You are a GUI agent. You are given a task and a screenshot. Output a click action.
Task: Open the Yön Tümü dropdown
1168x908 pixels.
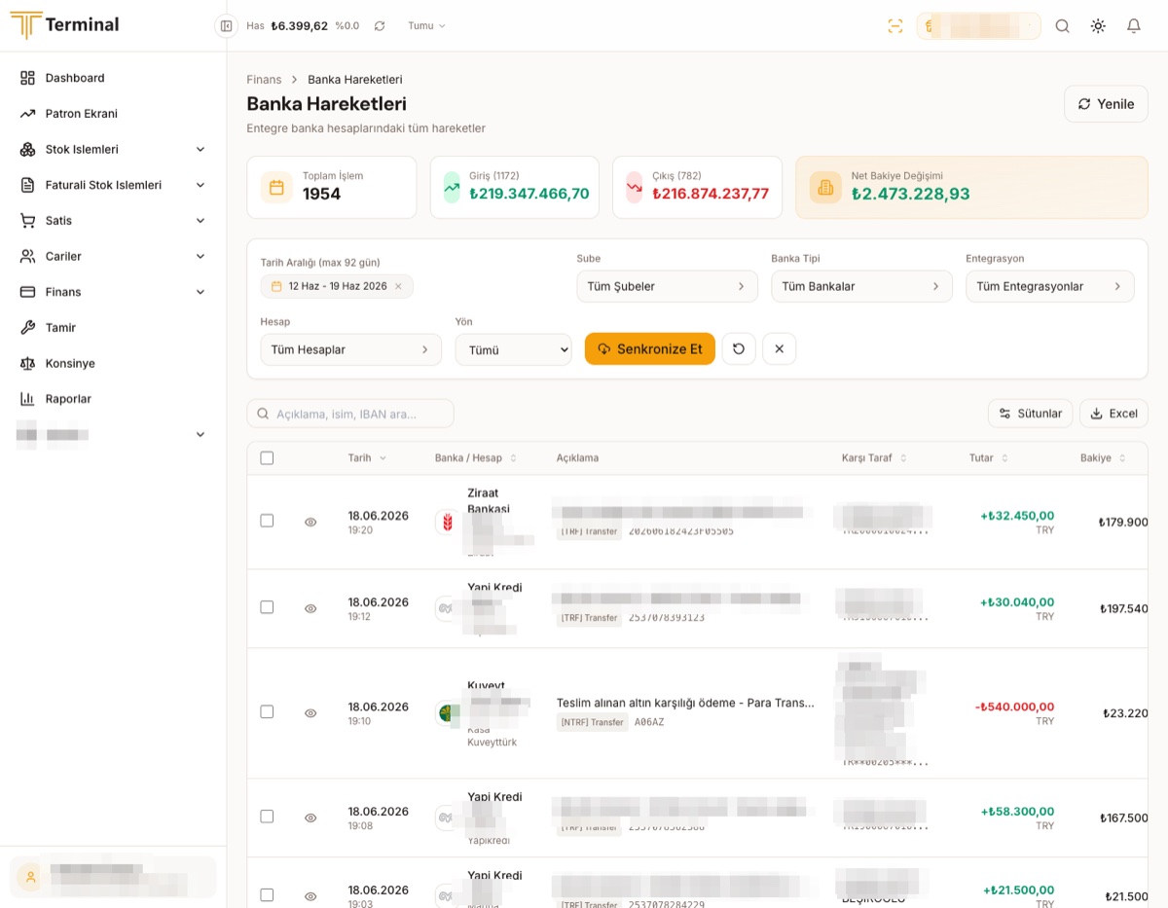click(x=513, y=349)
